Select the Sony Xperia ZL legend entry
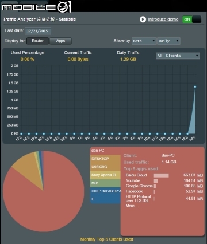207x244 pixels. pyautogui.click(x=105, y=175)
